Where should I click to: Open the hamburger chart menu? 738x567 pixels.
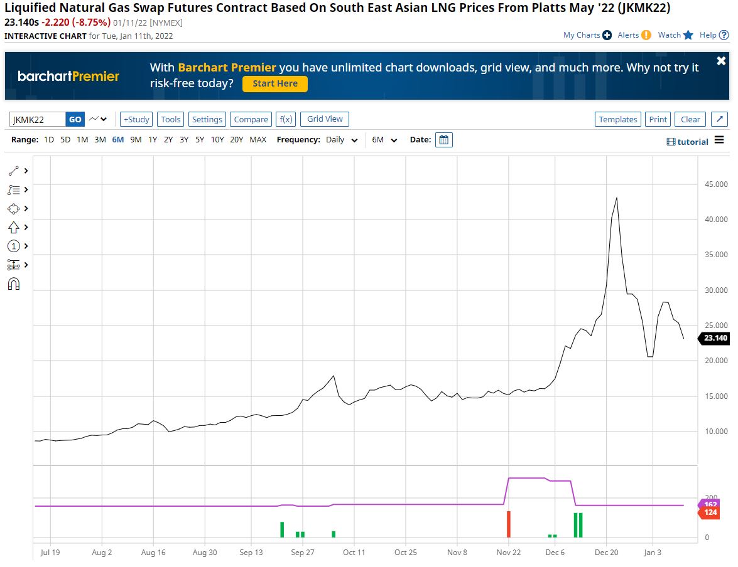719,140
